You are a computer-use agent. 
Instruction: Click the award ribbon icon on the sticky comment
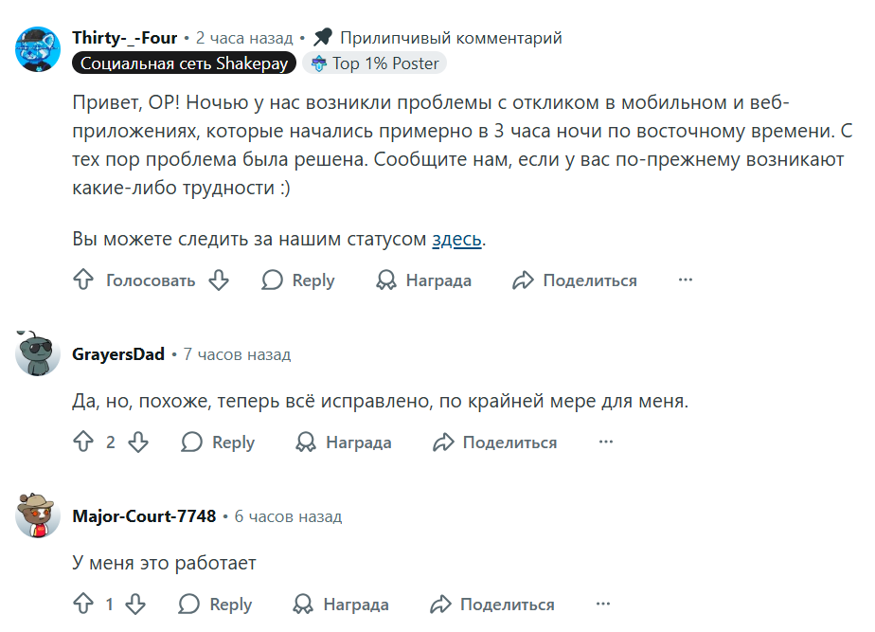[384, 280]
